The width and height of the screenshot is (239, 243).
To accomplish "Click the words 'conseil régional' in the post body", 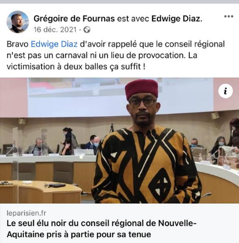I will pos(194,44).
